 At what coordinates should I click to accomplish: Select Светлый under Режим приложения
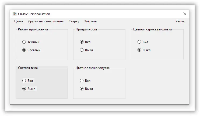click(24, 50)
